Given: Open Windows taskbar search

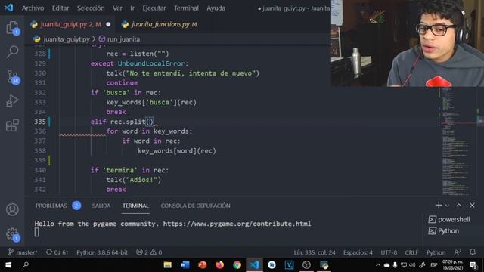Looking at the screenshot, I should [26, 265].
